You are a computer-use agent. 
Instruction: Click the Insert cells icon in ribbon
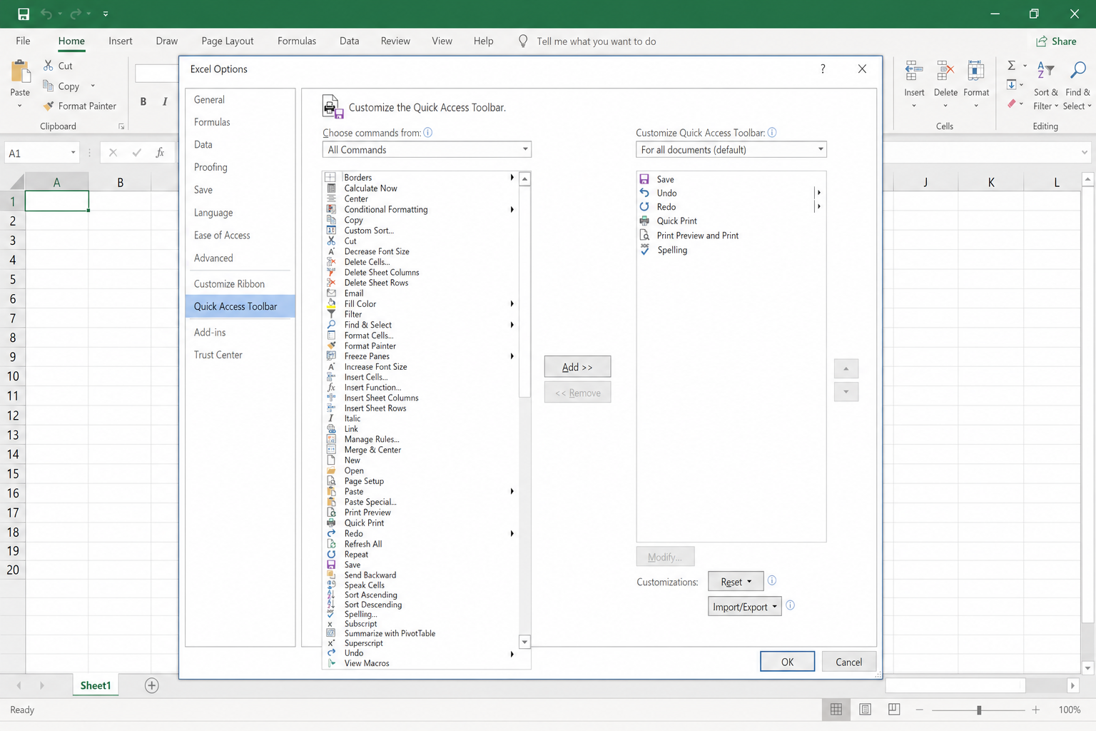pyautogui.click(x=913, y=71)
